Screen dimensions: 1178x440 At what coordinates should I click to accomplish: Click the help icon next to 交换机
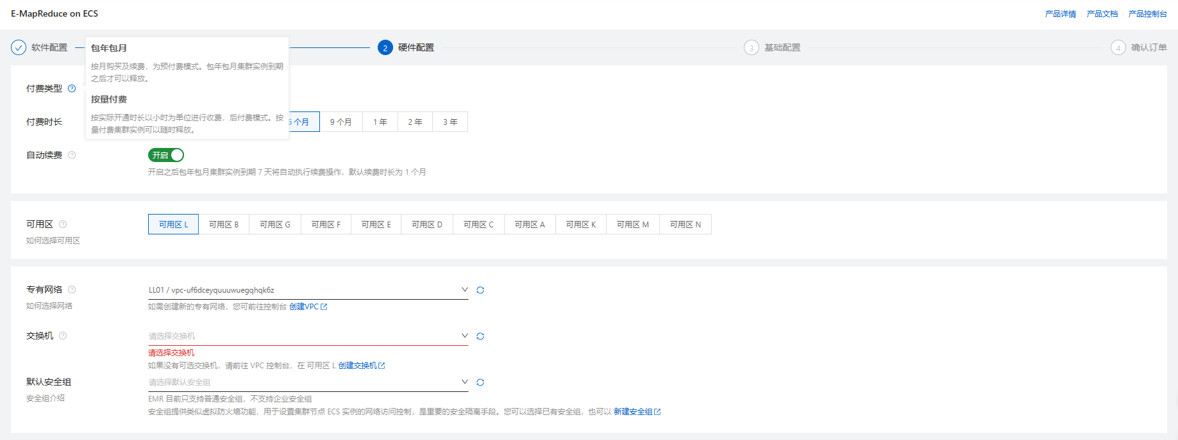(x=63, y=336)
